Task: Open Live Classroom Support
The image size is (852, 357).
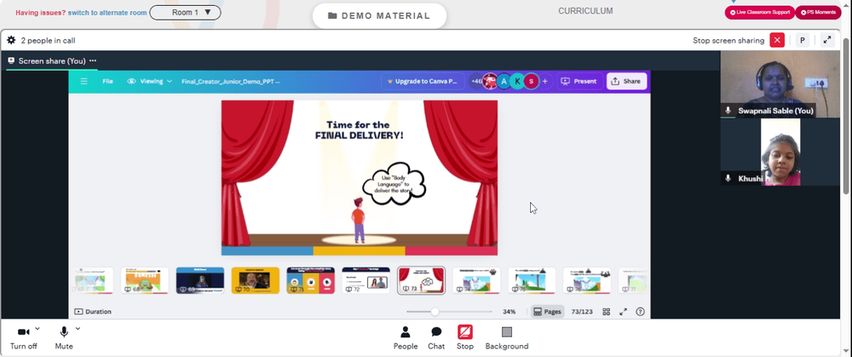Action: [x=760, y=13]
